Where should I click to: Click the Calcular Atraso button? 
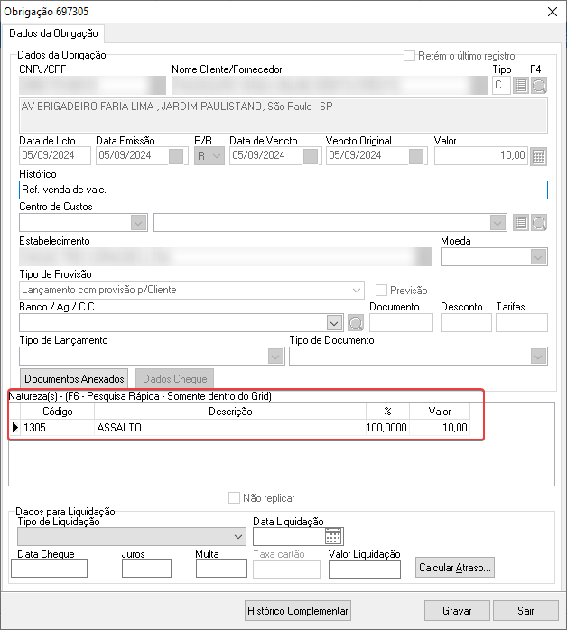tap(455, 568)
